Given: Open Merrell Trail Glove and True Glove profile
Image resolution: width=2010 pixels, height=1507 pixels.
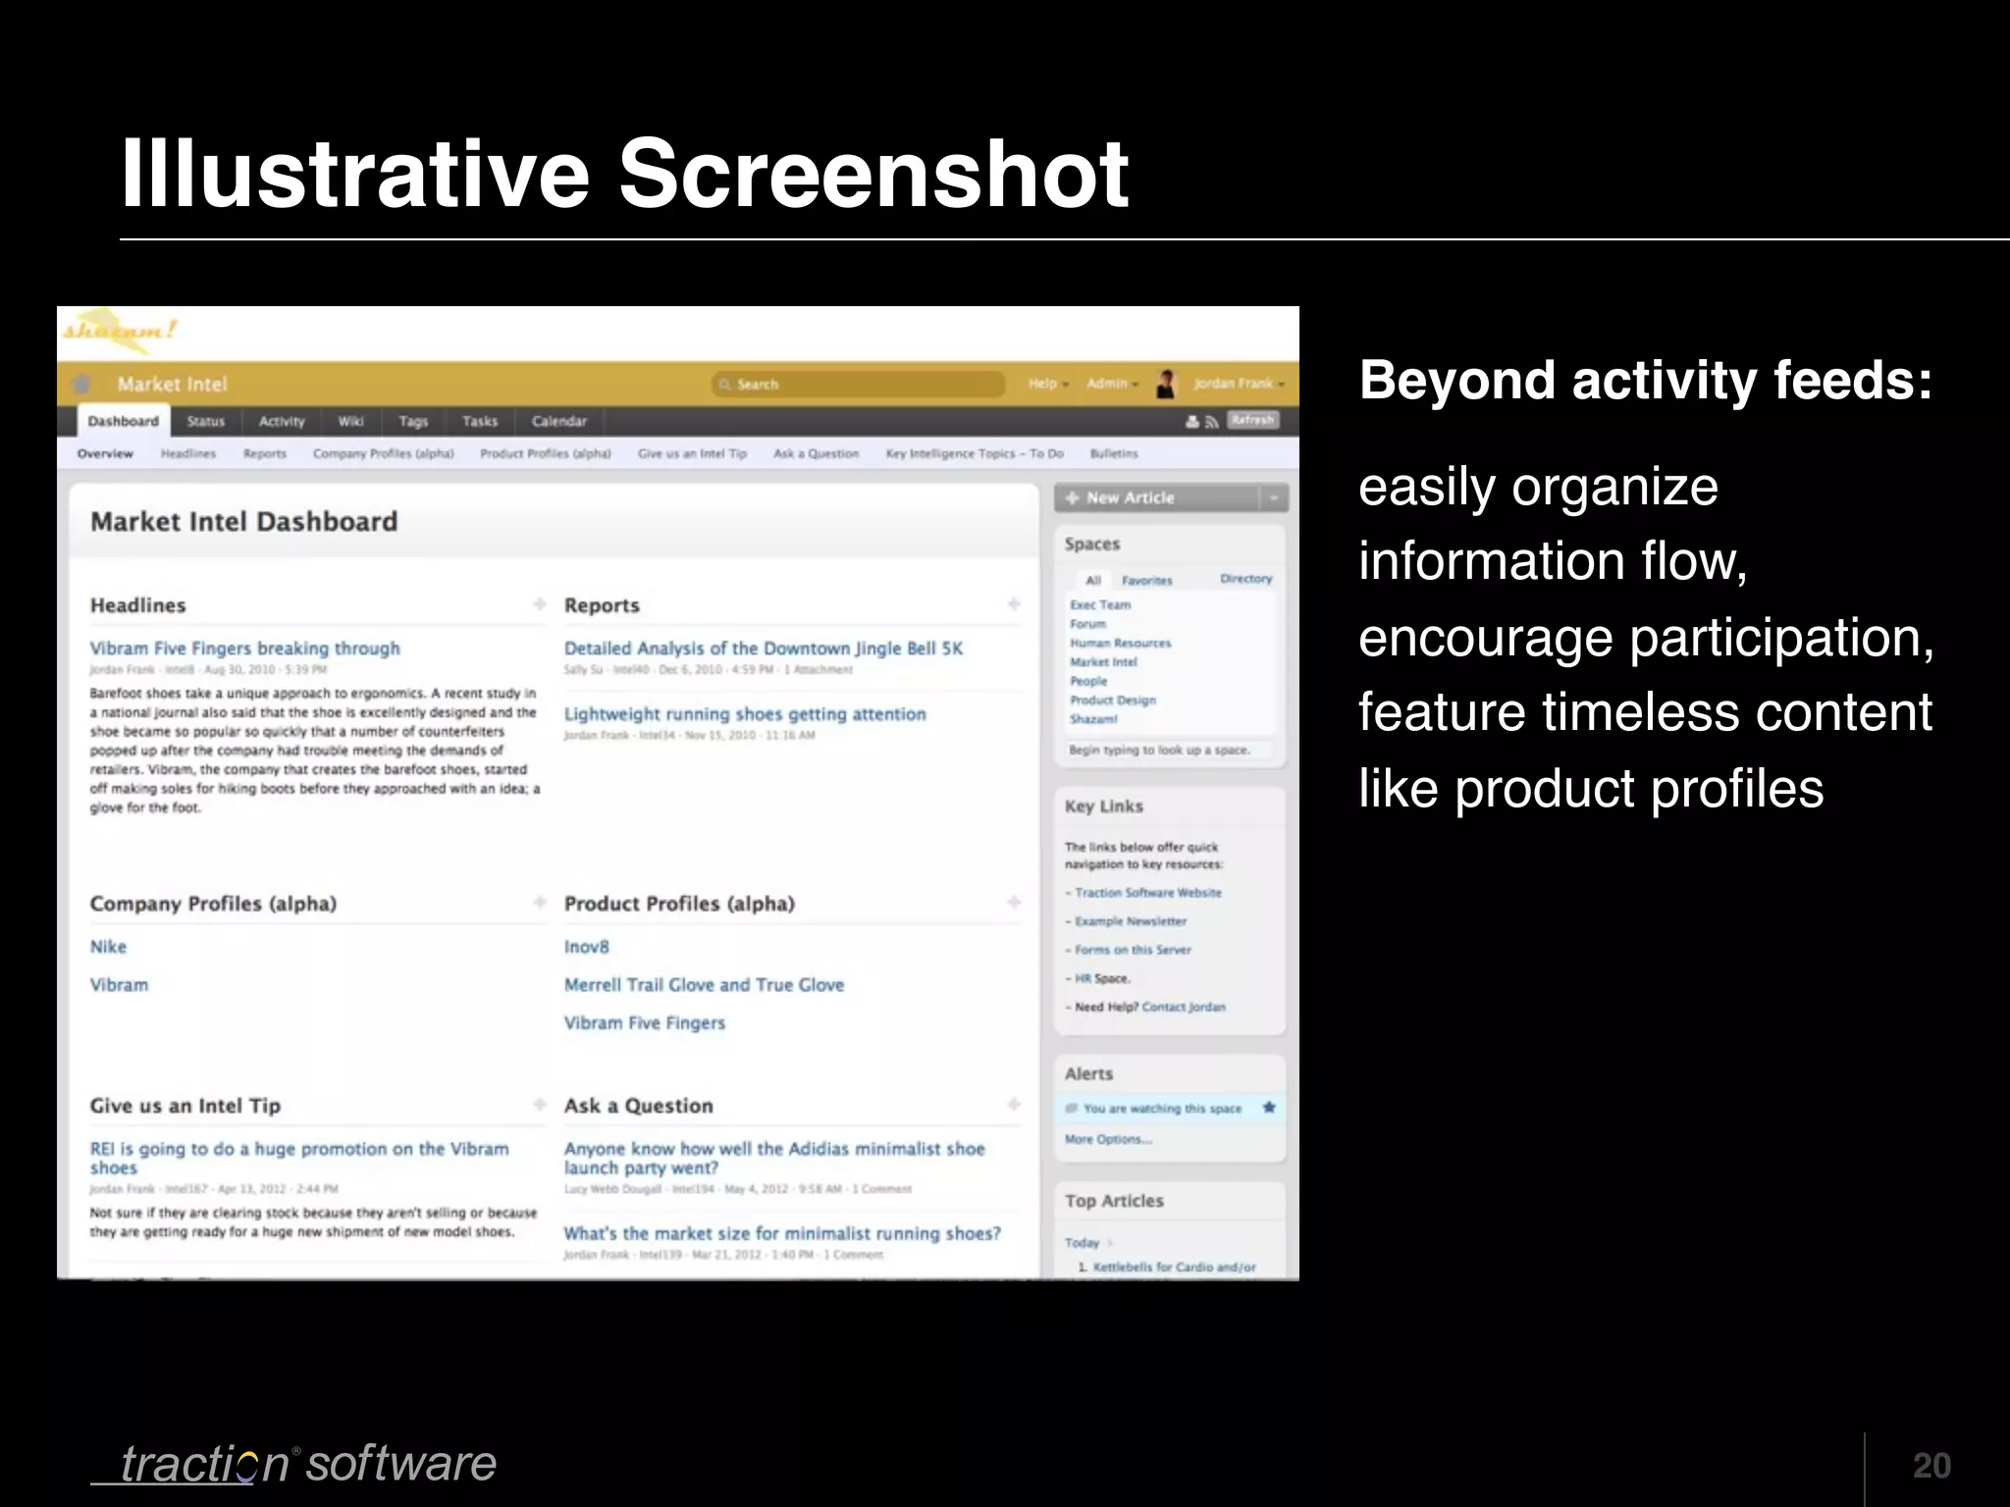Looking at the screenshot, I should click(704, 985).
